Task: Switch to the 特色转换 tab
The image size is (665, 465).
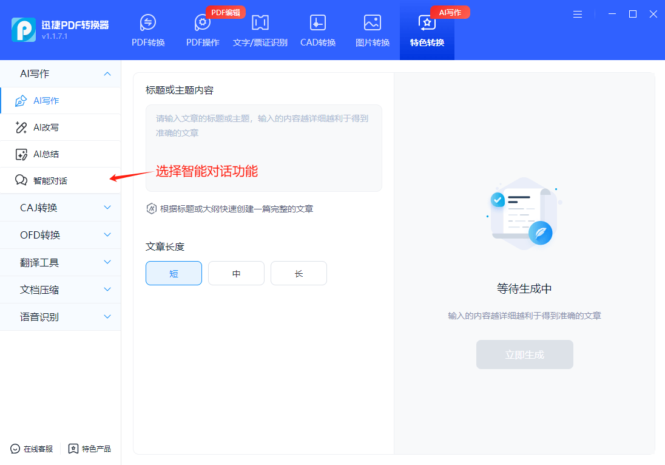Action: pos(427,30)
